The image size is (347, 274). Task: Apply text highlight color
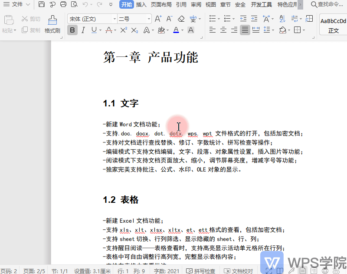(x=161, y=30)
